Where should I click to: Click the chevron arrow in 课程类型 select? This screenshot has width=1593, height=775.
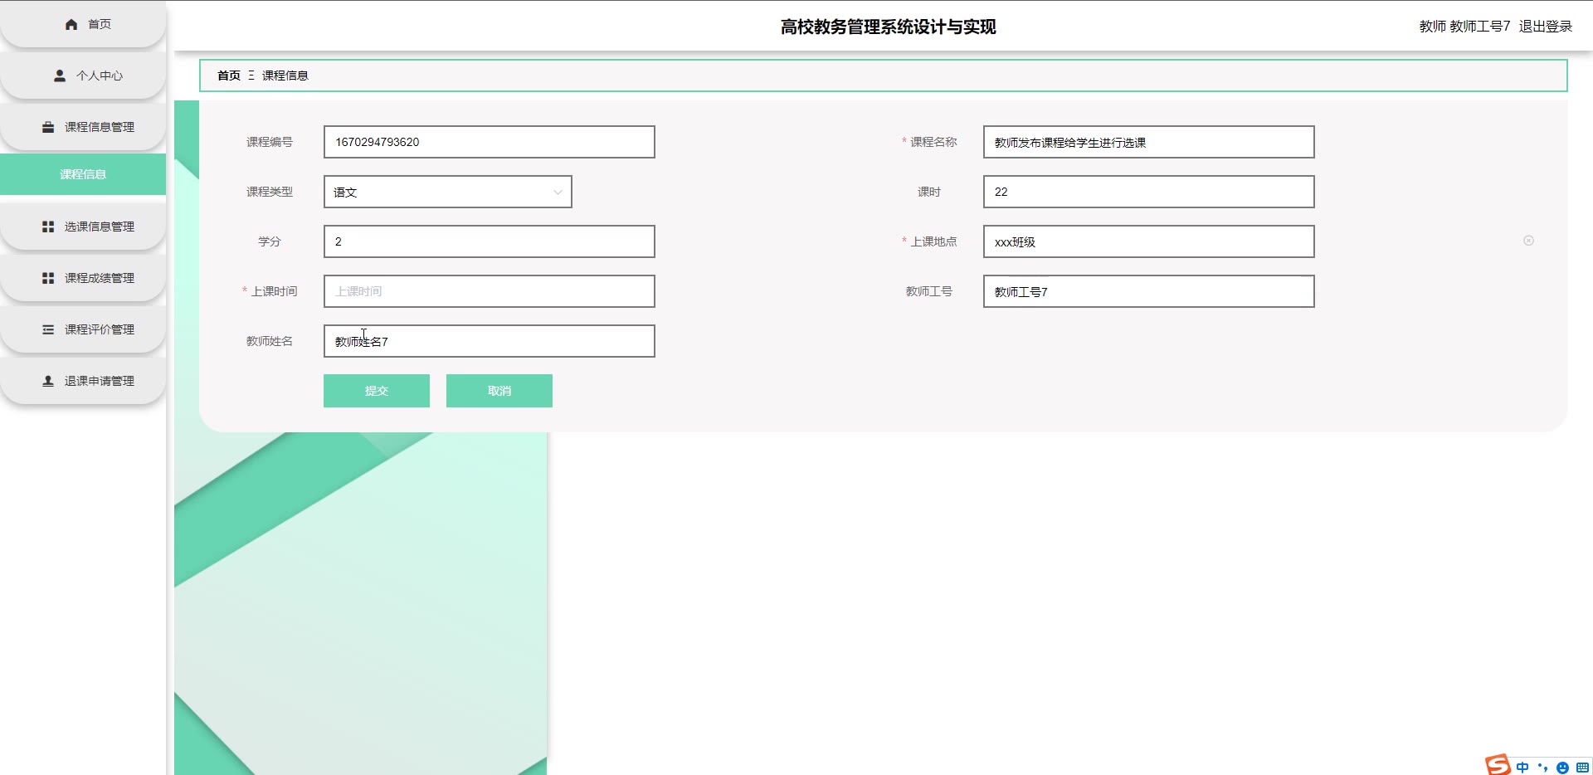[x=558, y=192]
